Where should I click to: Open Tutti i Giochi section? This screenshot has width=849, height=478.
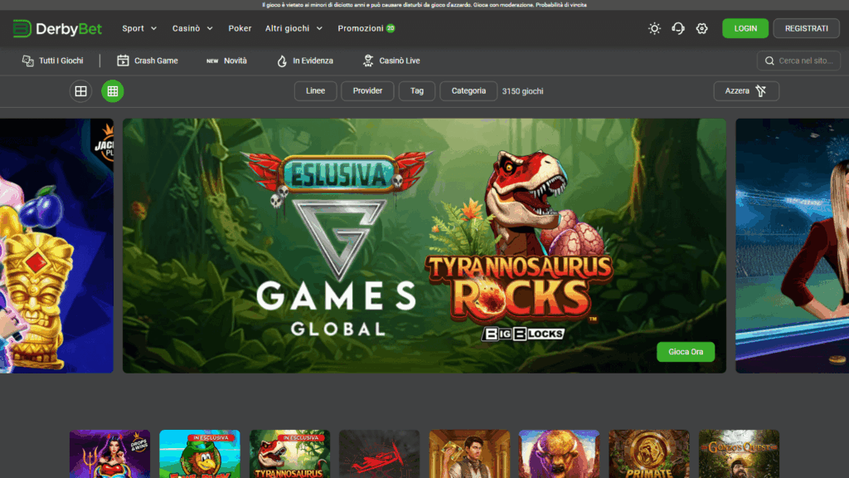(x=52, y=61)
